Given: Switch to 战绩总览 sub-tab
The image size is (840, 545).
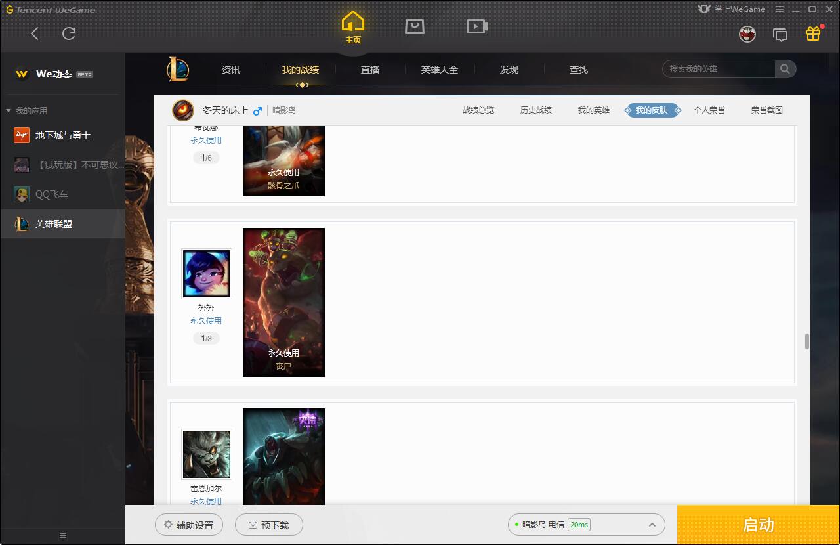Looking at the screenshot, I should point(478,110).
